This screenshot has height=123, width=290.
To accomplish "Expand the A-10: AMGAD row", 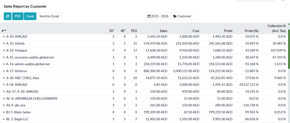I will [4, 37].
